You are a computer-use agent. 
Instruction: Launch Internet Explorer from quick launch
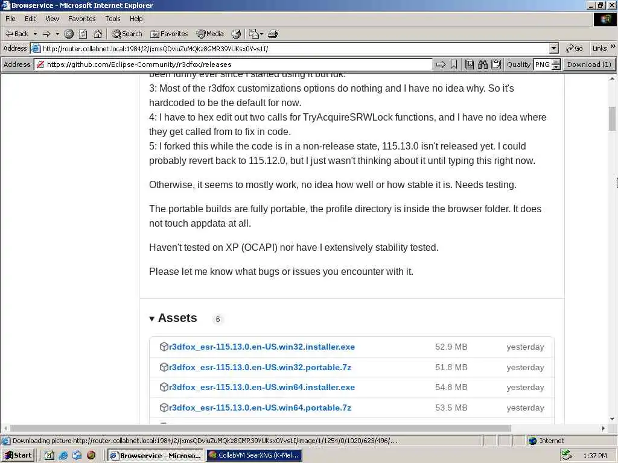click(63, 455)
